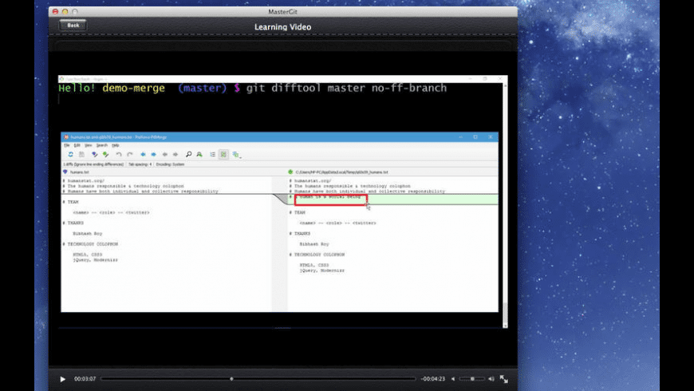Click the 'jQuery, Modernizr' line in right pane
The height and width of the screenshot is (391, 694).
point(322,271)
